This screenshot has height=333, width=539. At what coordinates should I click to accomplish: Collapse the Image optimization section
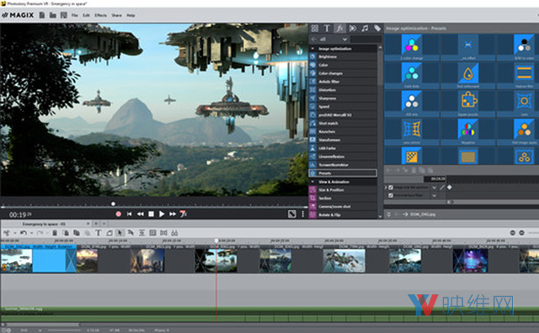point(312,49)
